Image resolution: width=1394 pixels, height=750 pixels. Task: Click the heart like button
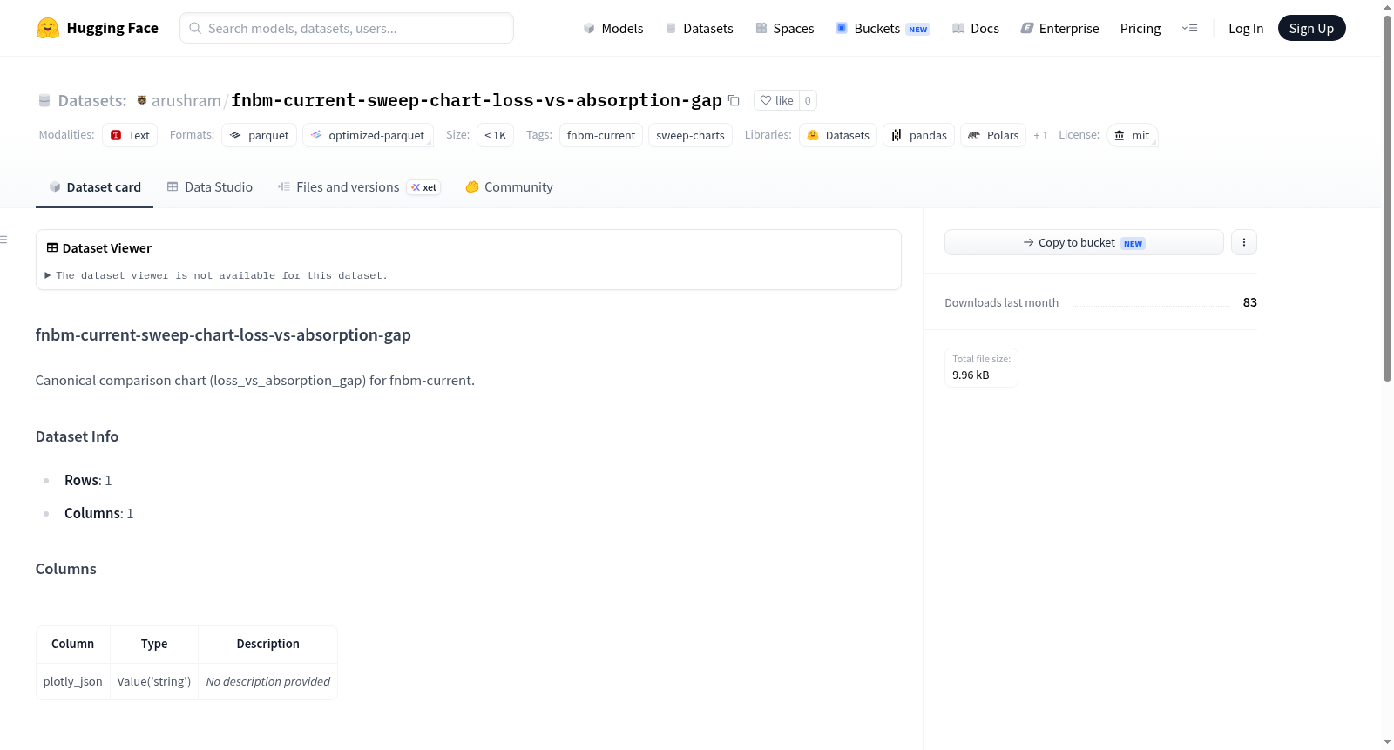click(776, 100)
